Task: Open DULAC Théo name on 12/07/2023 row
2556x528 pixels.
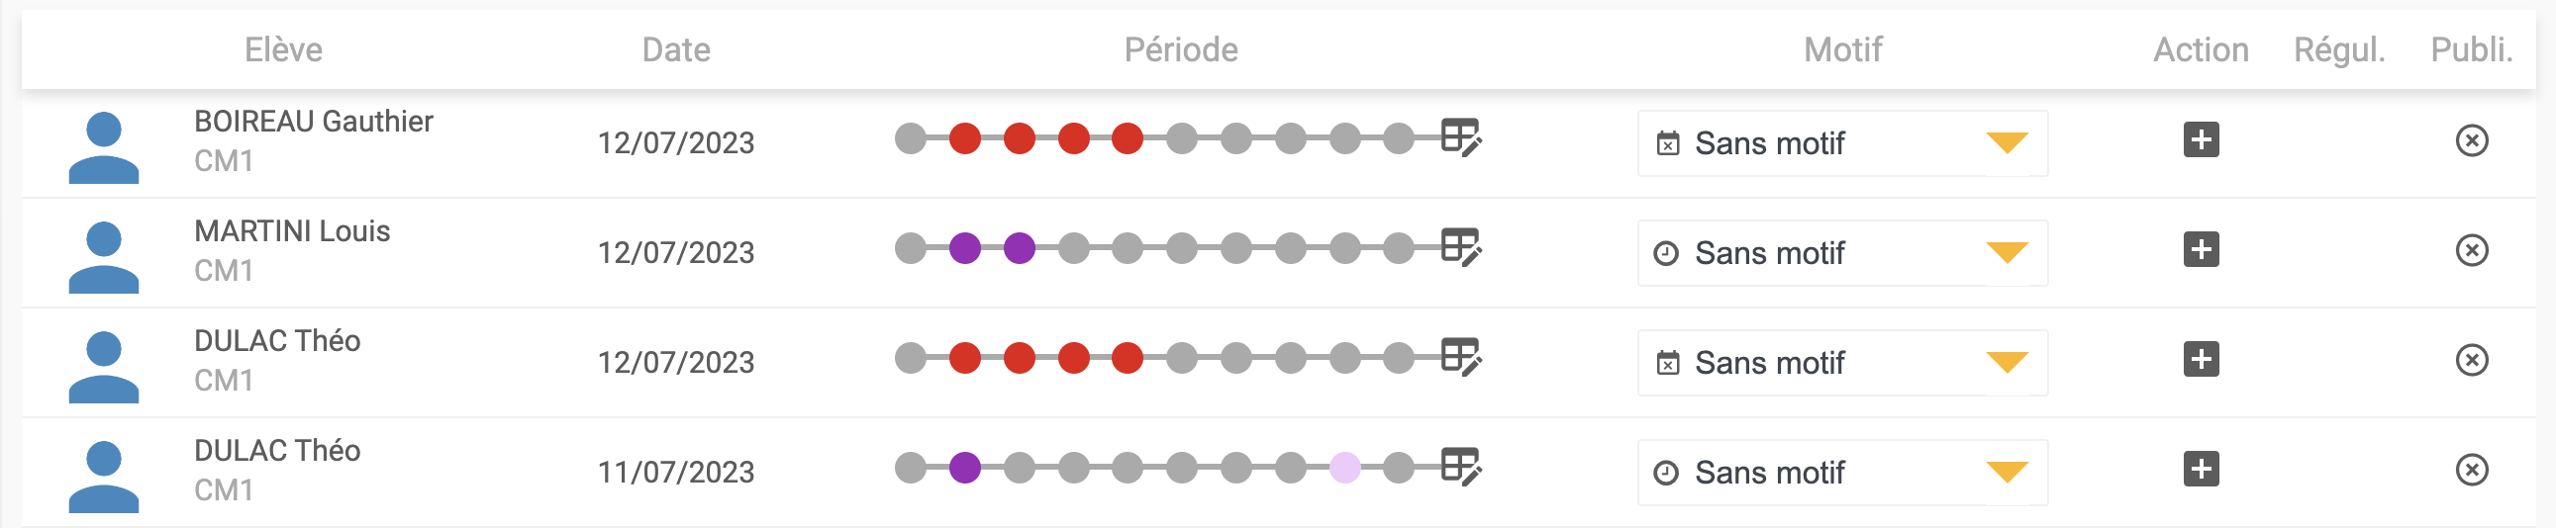Action: click(278, 342)
